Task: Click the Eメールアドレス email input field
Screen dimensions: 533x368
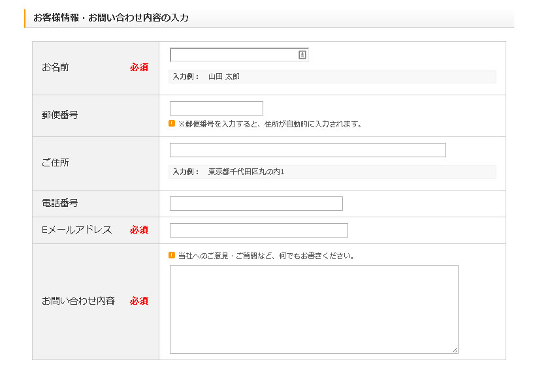Action: [259, 230]
